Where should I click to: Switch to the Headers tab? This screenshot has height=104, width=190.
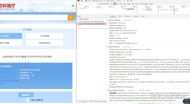113,16
